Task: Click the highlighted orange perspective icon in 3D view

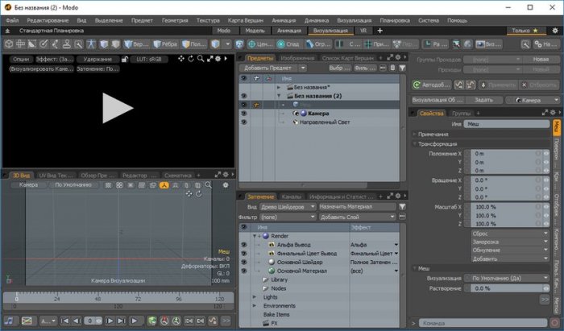Action: click(164, 184)
